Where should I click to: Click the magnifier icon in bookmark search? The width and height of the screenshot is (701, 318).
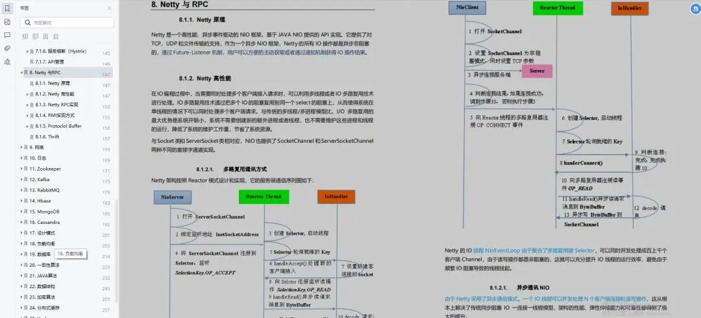pyautogui.click(x=28, y=22)
